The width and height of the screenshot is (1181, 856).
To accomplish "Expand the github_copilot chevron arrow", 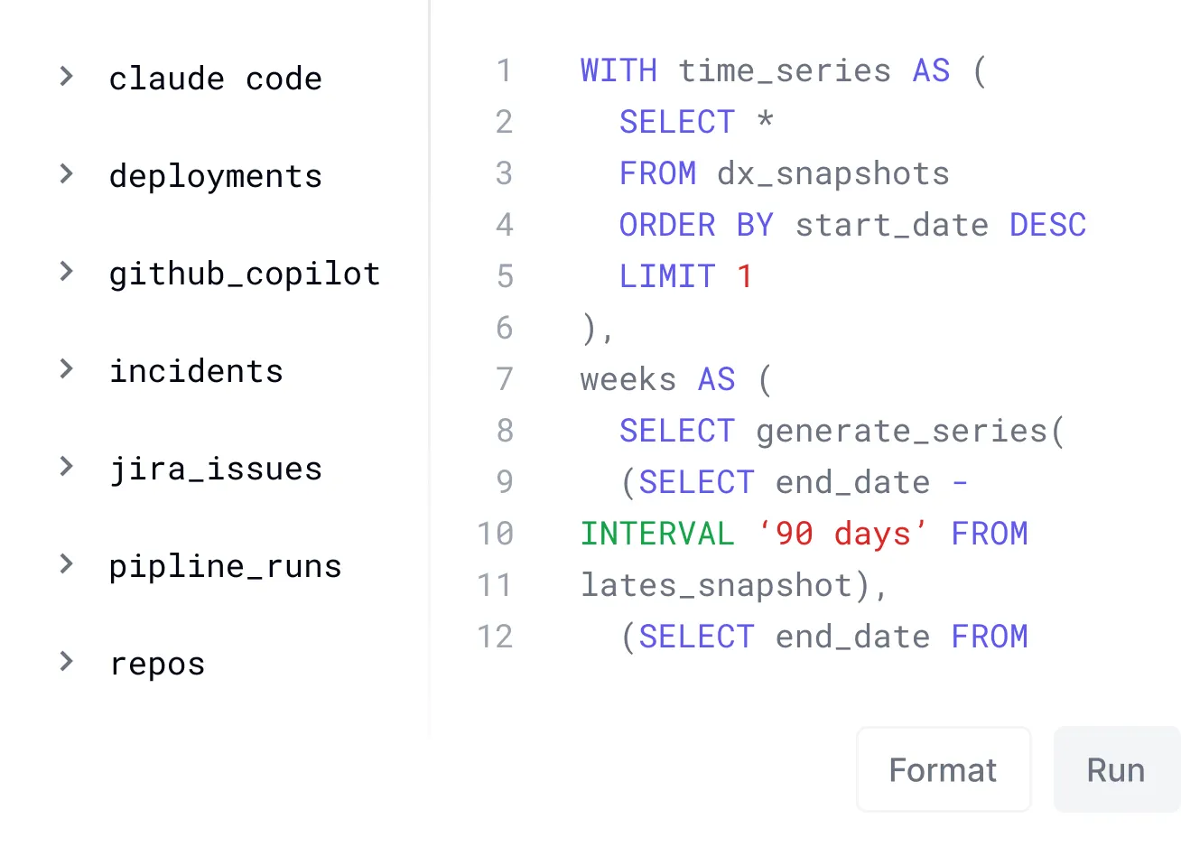I will pos(66,271).
